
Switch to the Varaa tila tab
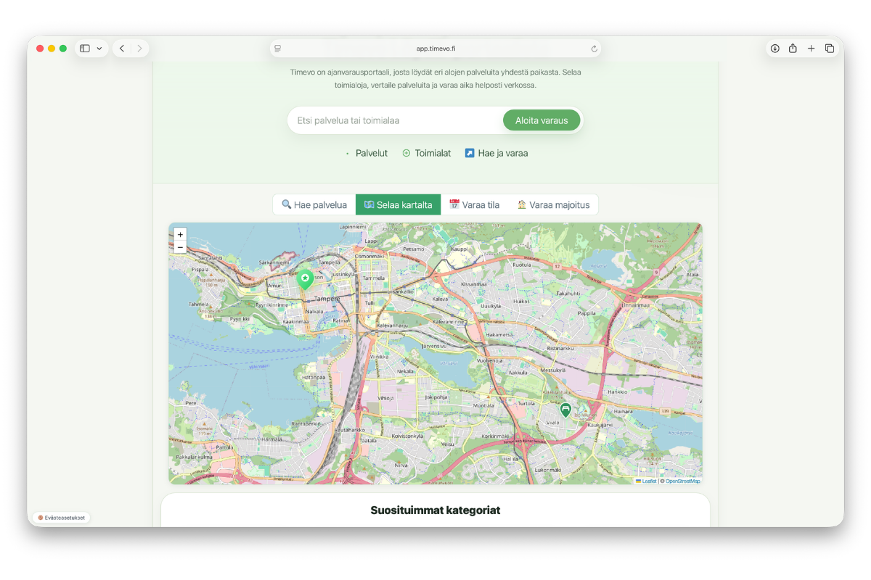[474, 204]
